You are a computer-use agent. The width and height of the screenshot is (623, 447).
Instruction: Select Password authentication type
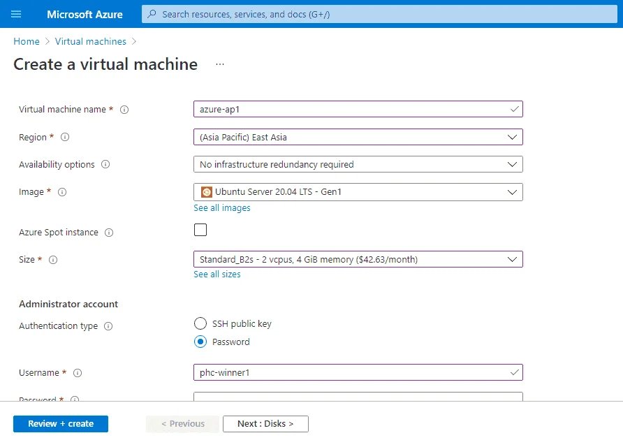pyautogui.click(x=200, y=342)
